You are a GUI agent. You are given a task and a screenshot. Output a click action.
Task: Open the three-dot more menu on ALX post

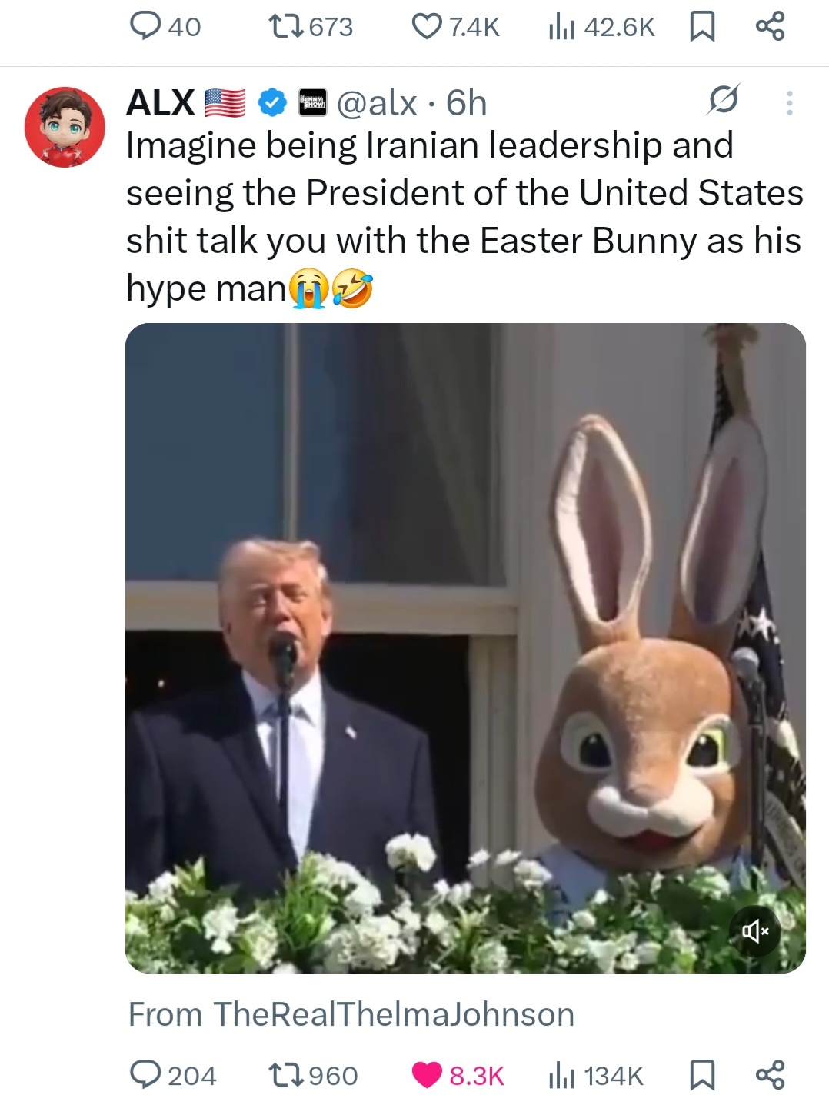[x=788, y=102]
